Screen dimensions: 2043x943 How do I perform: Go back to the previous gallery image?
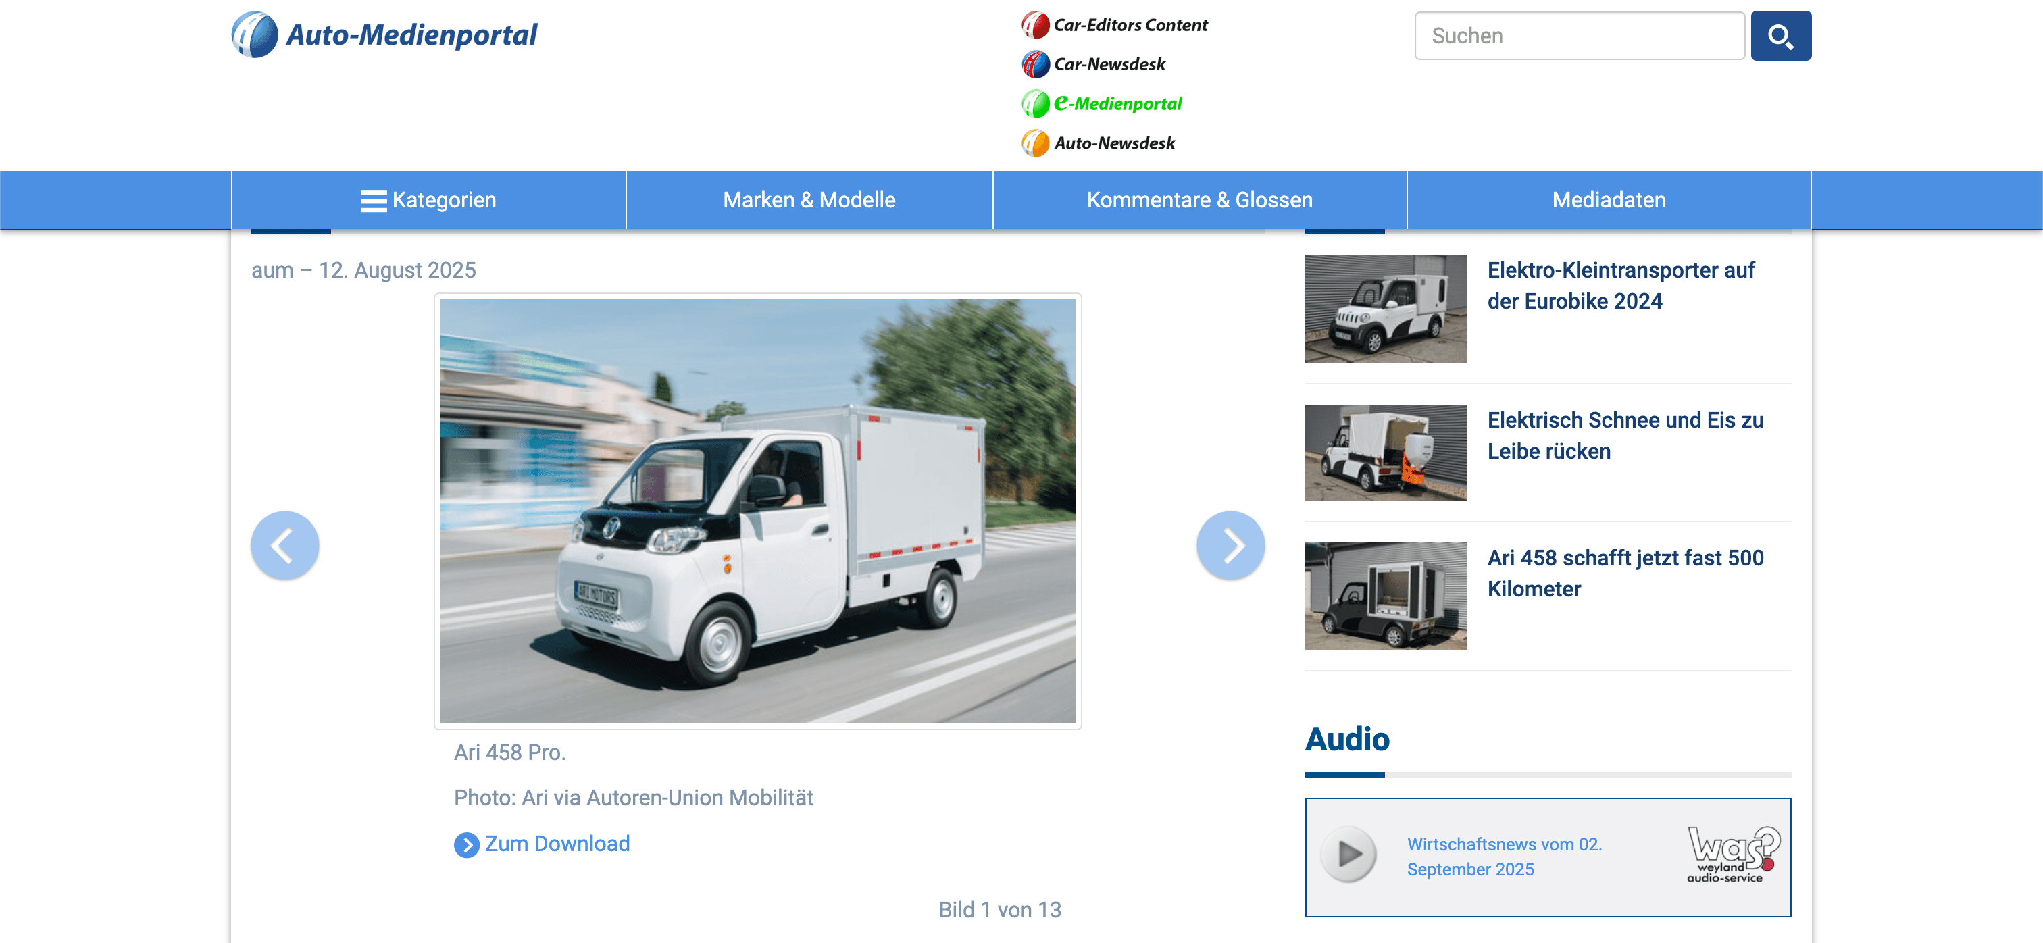284,545
